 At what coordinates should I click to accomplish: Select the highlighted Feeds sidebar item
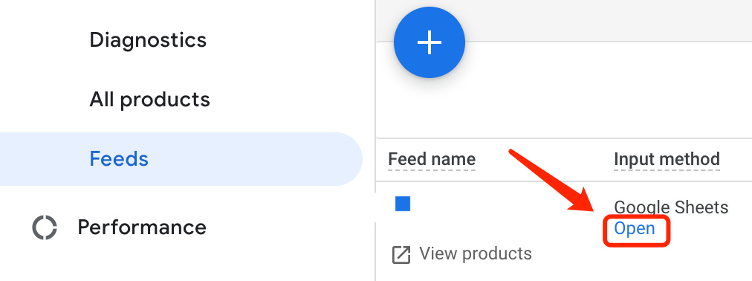181,159
